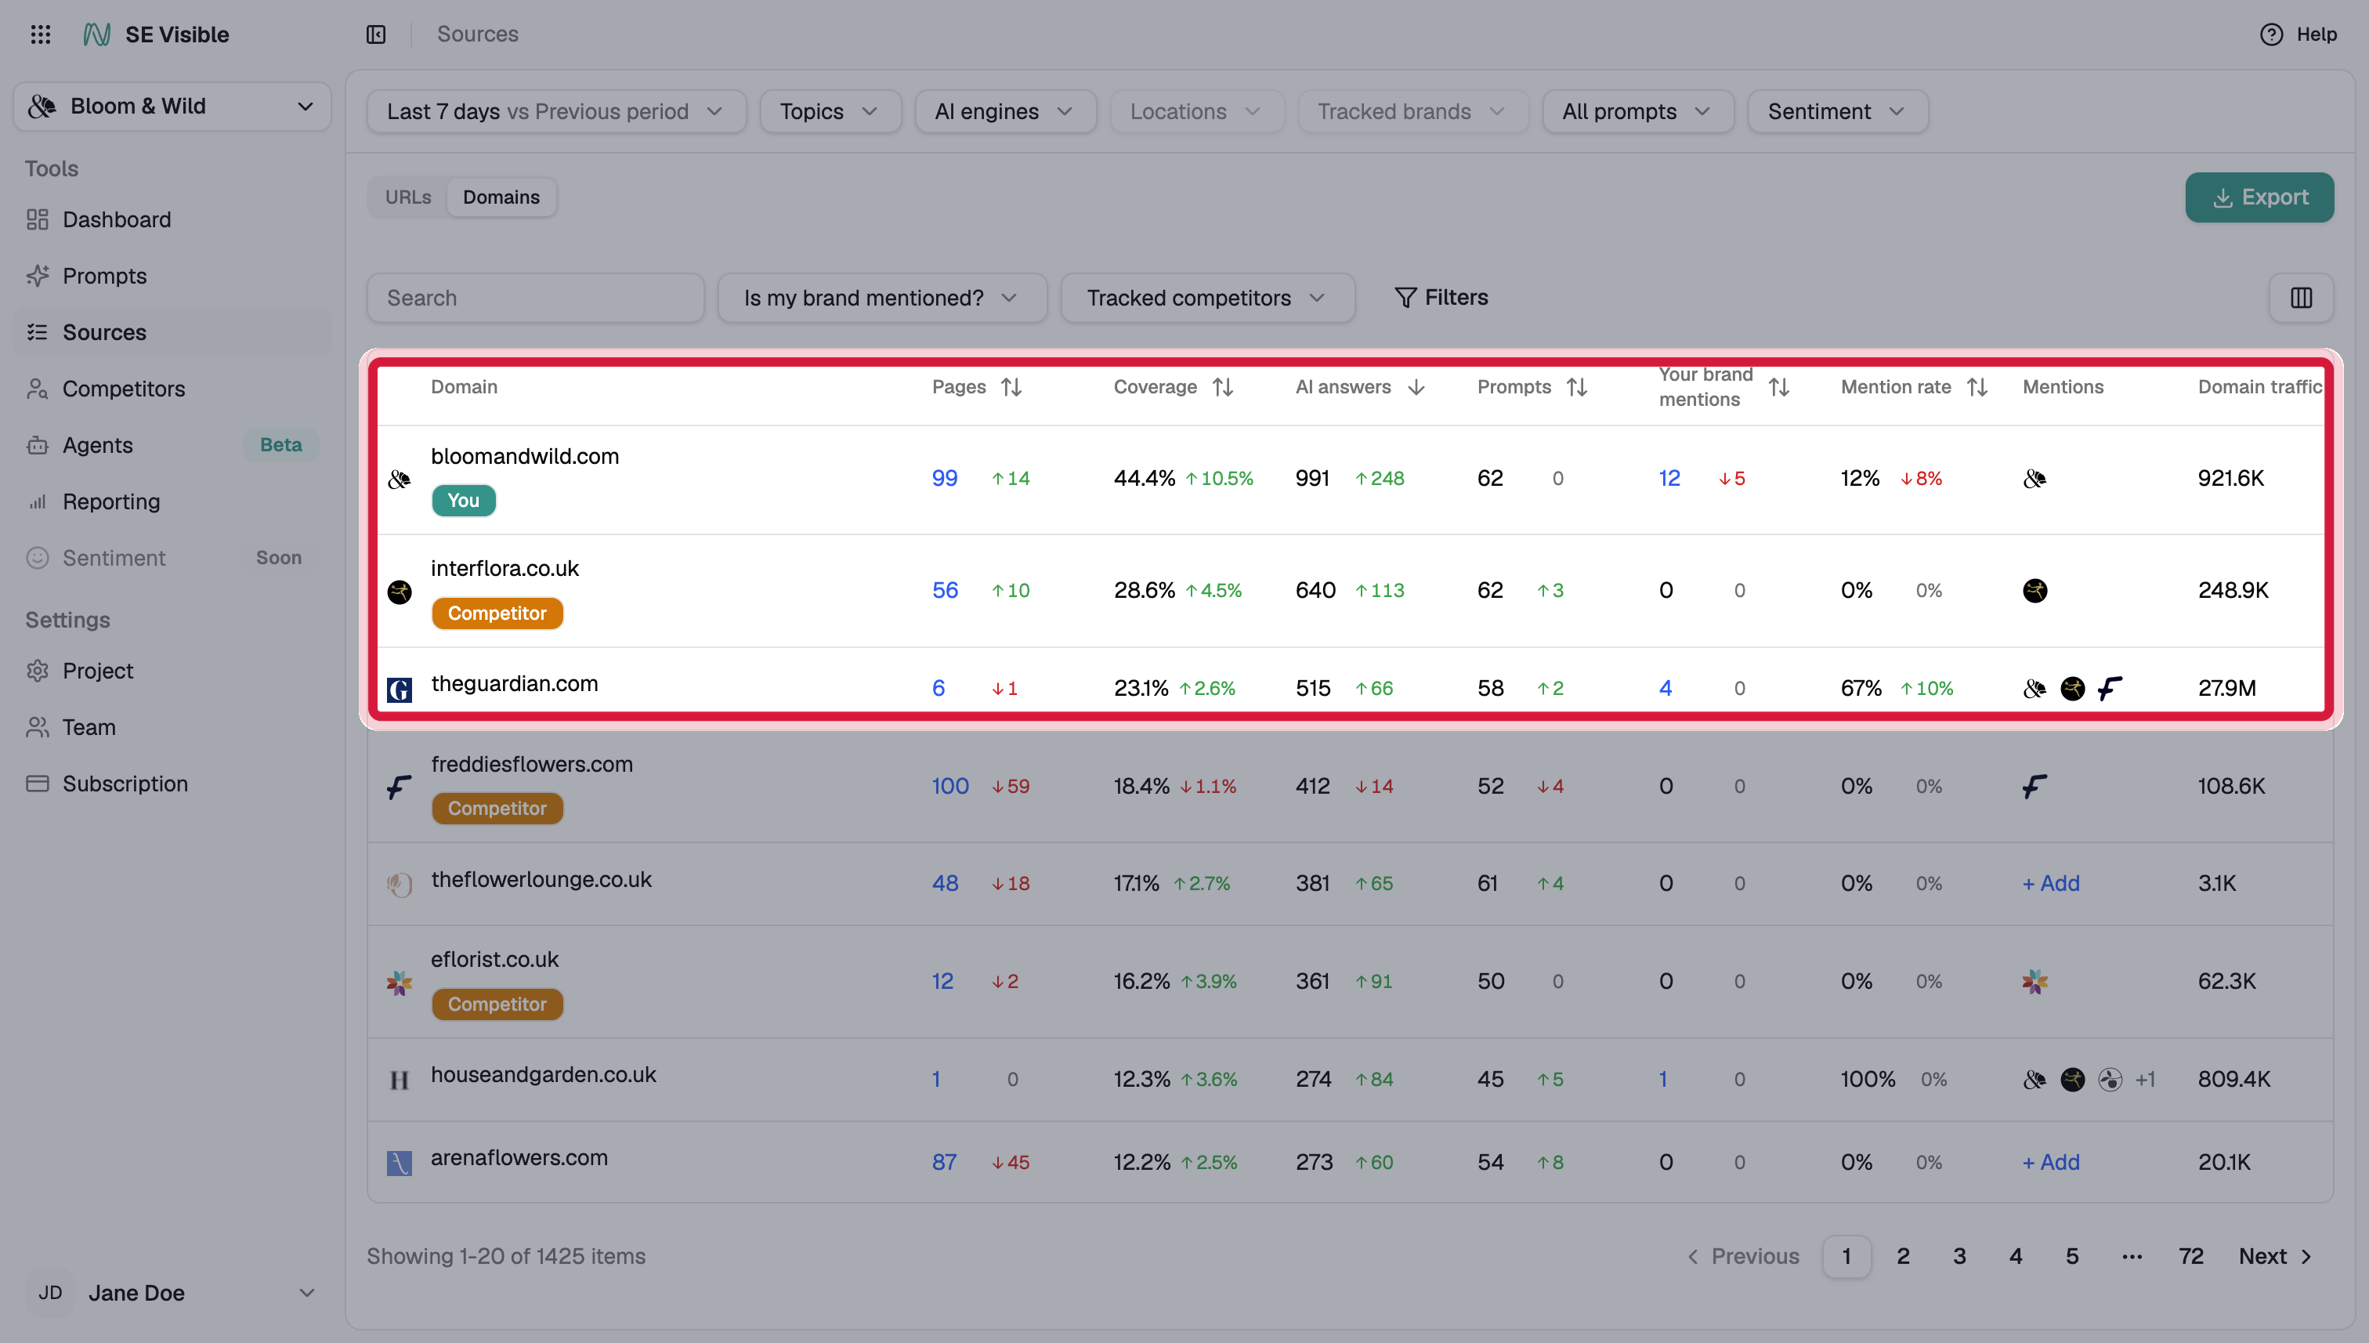Open Tracked competitors dropdown
2369x1343 pixels.
[1207, 298]
